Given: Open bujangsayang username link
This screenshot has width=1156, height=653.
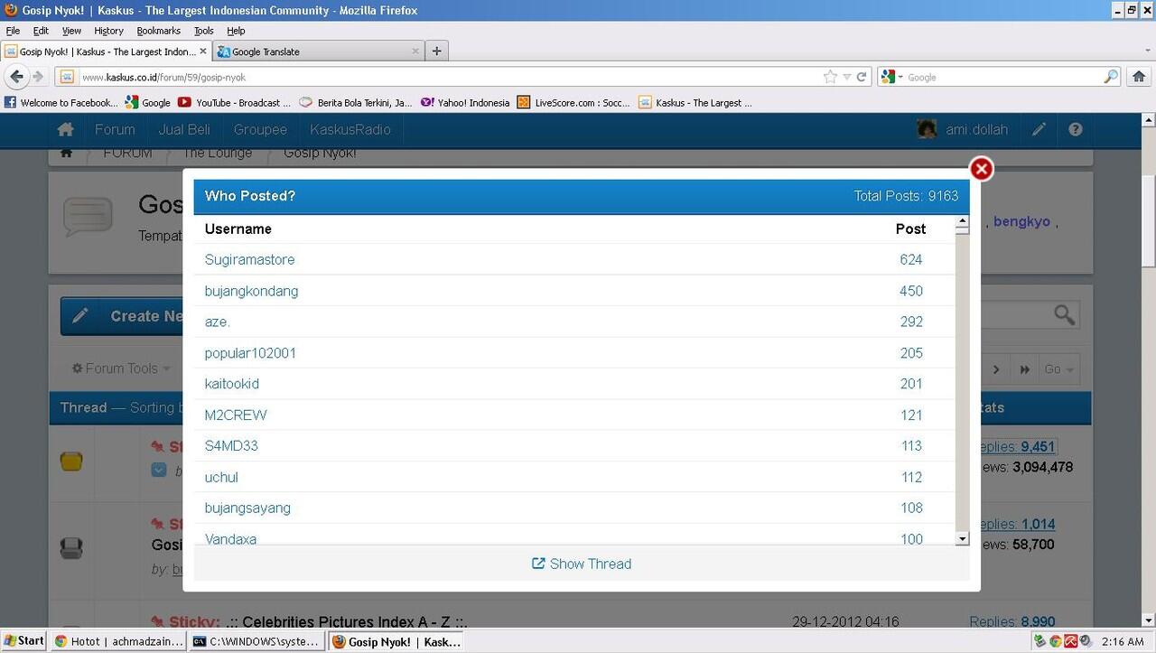Looking at the screenshot, I should click(247, 508).
